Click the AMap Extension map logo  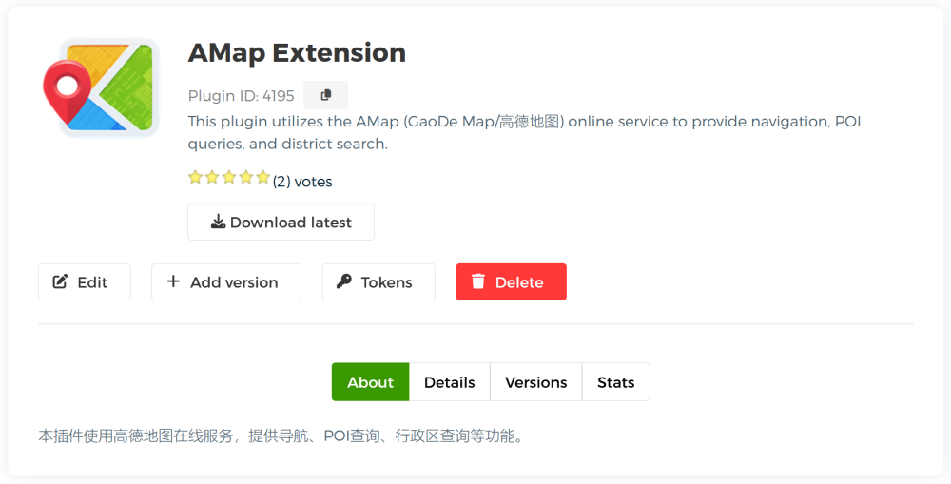(x=101, y=87)
